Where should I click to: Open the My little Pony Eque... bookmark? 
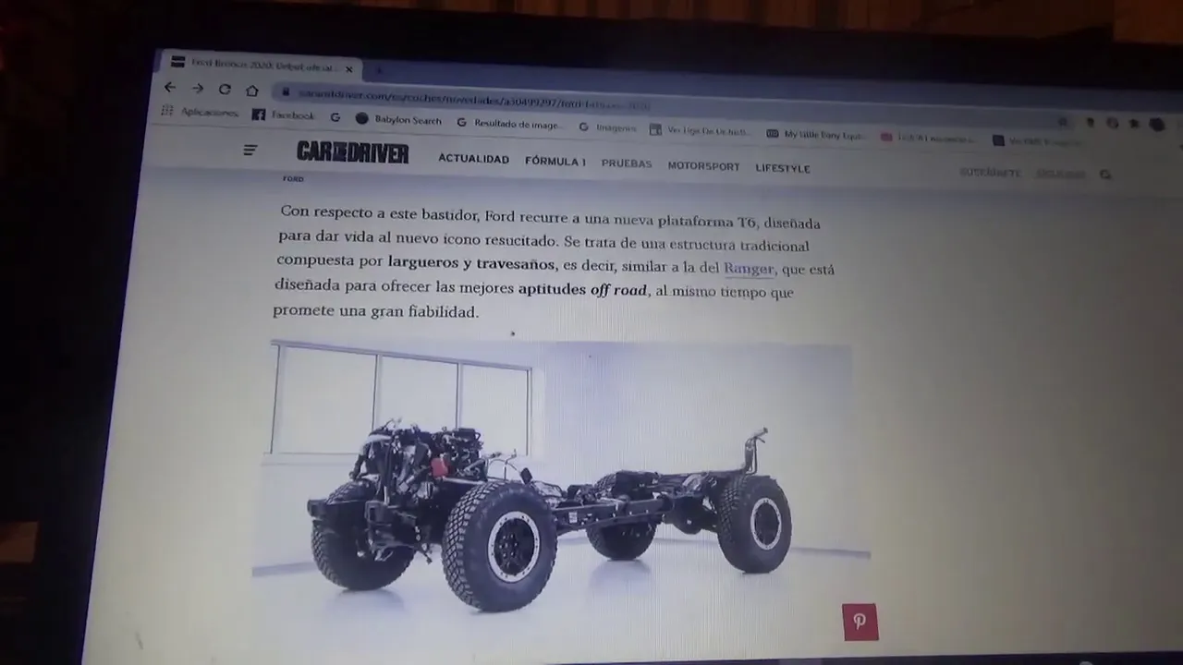[x=816, y=134]
